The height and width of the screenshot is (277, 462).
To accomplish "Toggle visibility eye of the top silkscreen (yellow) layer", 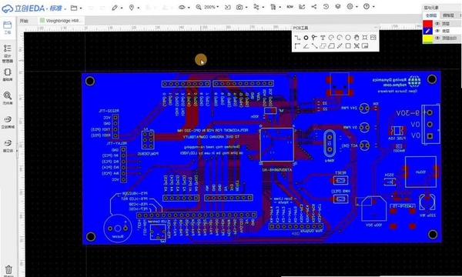I will click(x=437, y=38).
